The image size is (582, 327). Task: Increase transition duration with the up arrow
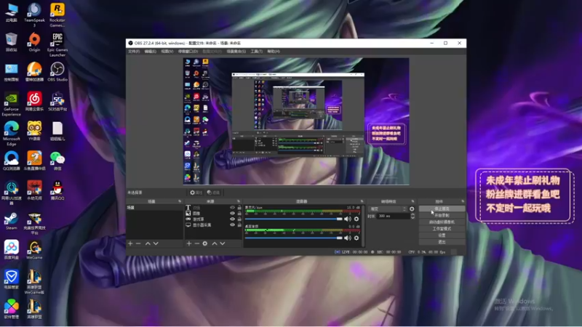pyautogui.click(x=412, y=214)
